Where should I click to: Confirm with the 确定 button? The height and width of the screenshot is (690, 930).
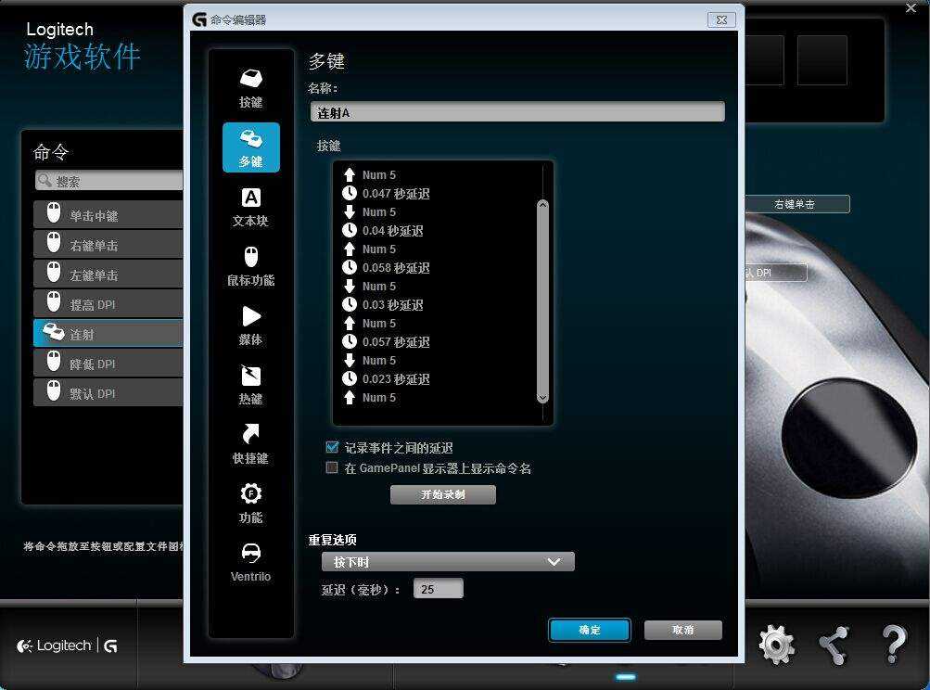[590, 630]
